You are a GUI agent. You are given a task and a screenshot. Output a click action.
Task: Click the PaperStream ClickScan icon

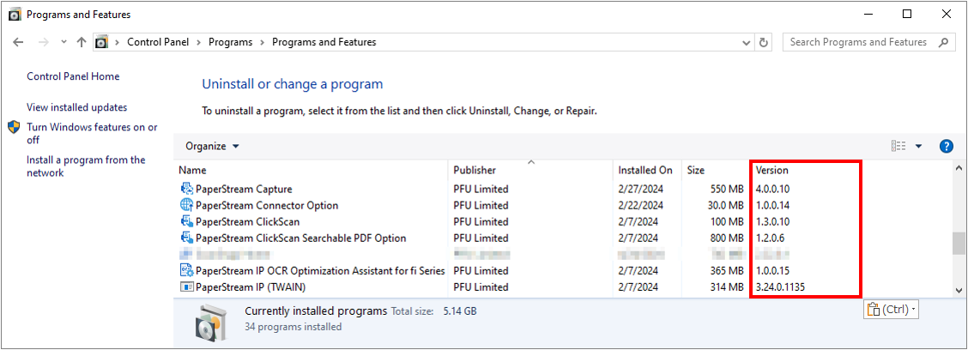(186, 221)
